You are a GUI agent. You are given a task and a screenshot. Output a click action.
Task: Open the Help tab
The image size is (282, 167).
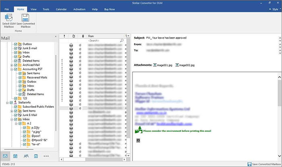pyautogui.click(x=95, y=9)
